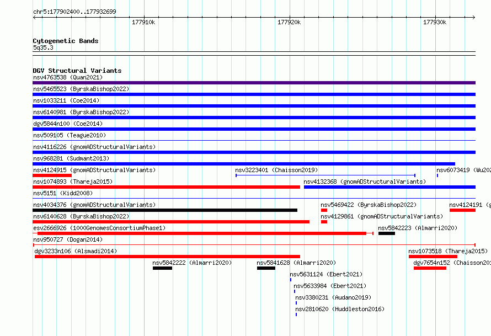Open nsv6140981 (ByrskaBishop2022) variant details
Viewport: 491px width, 336px height.
pyautogui.click(x=81, y=112)
